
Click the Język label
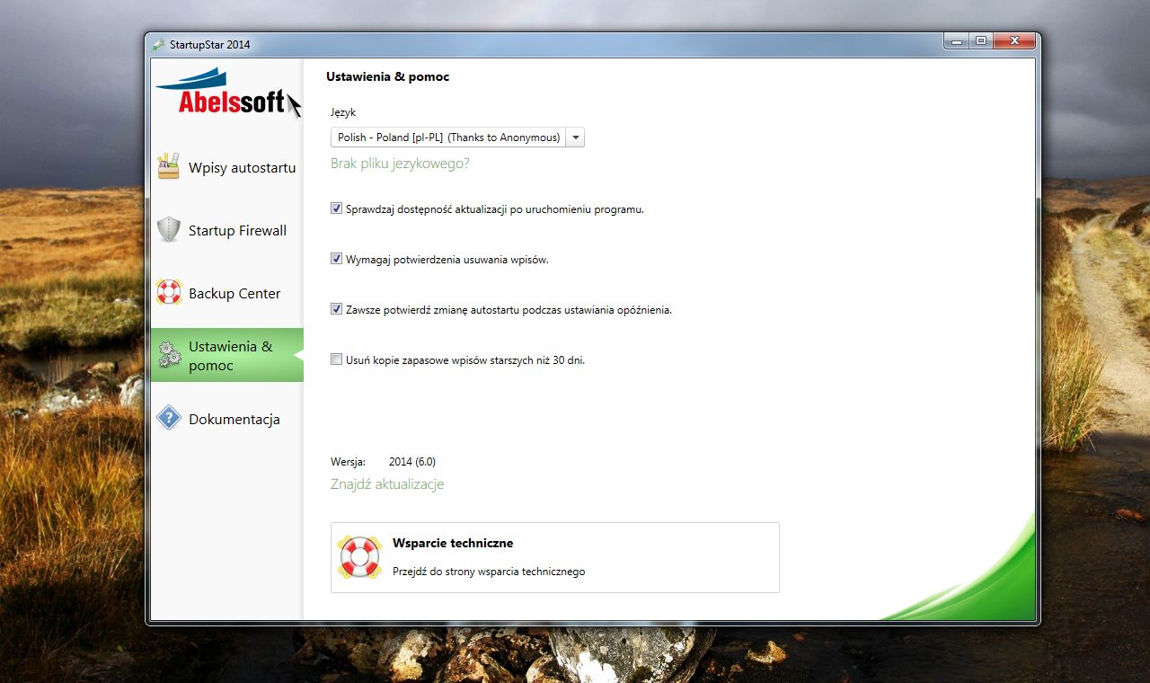343,112
